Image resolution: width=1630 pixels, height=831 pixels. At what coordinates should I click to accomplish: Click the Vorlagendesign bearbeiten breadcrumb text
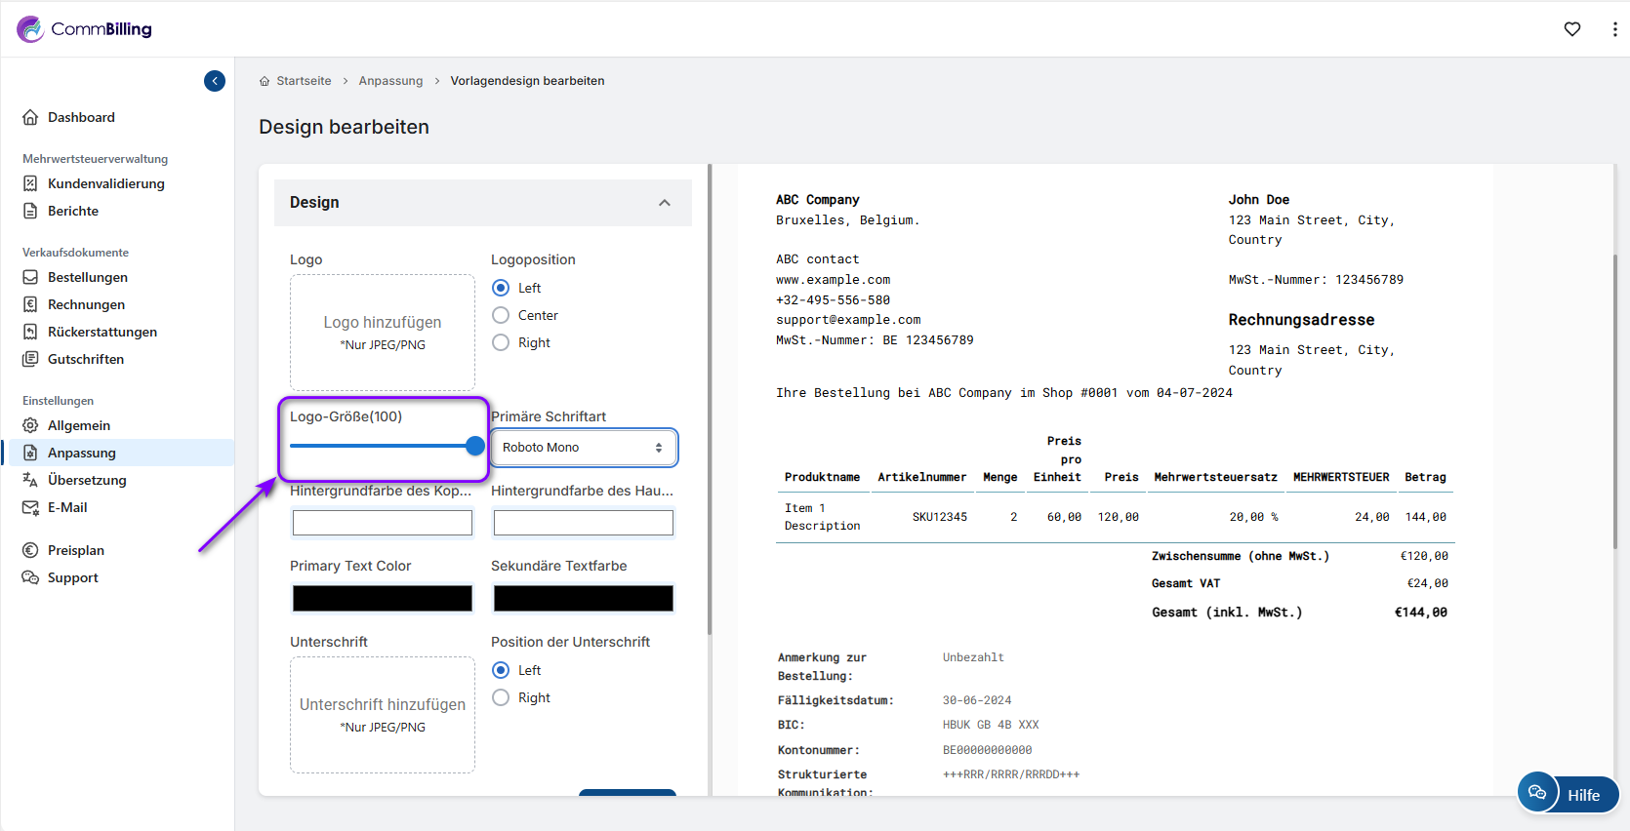click(527, 81)
